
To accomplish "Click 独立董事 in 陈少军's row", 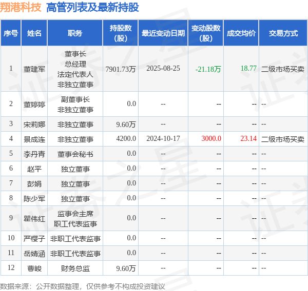I will [75, 199].
